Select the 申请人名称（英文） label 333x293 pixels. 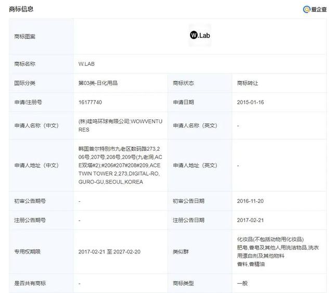coord(195,126)
